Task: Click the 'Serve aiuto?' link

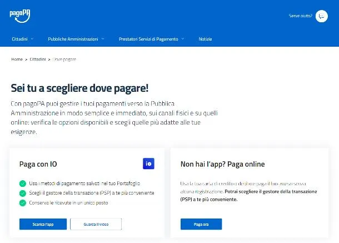Action: click(301, 16)
